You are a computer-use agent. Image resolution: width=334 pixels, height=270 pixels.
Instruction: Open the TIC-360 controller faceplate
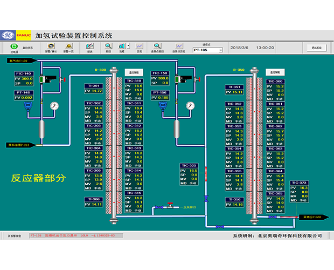click(275, 90)
